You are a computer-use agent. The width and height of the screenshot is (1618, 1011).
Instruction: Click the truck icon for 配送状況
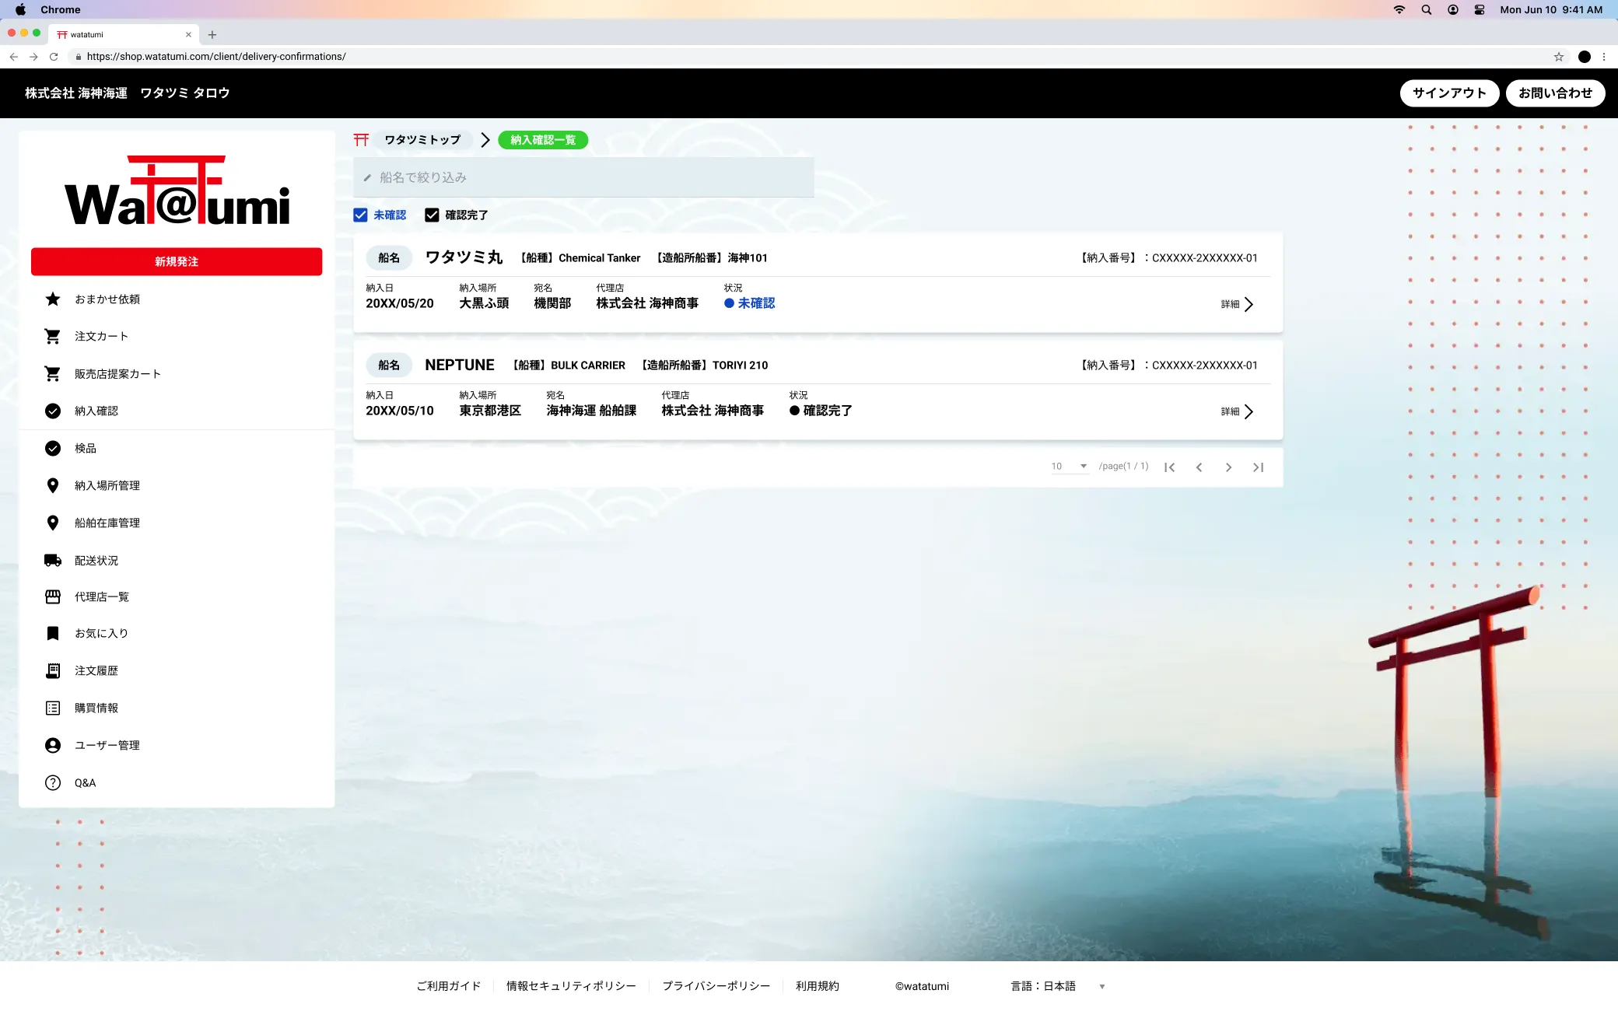point(53,561)
